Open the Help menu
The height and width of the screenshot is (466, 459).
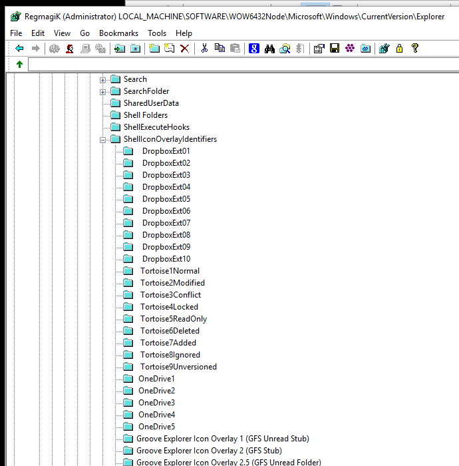(x=184, y=33)
